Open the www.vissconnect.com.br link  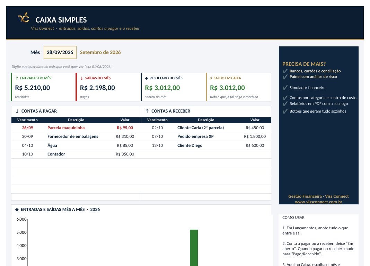(318, 202)
